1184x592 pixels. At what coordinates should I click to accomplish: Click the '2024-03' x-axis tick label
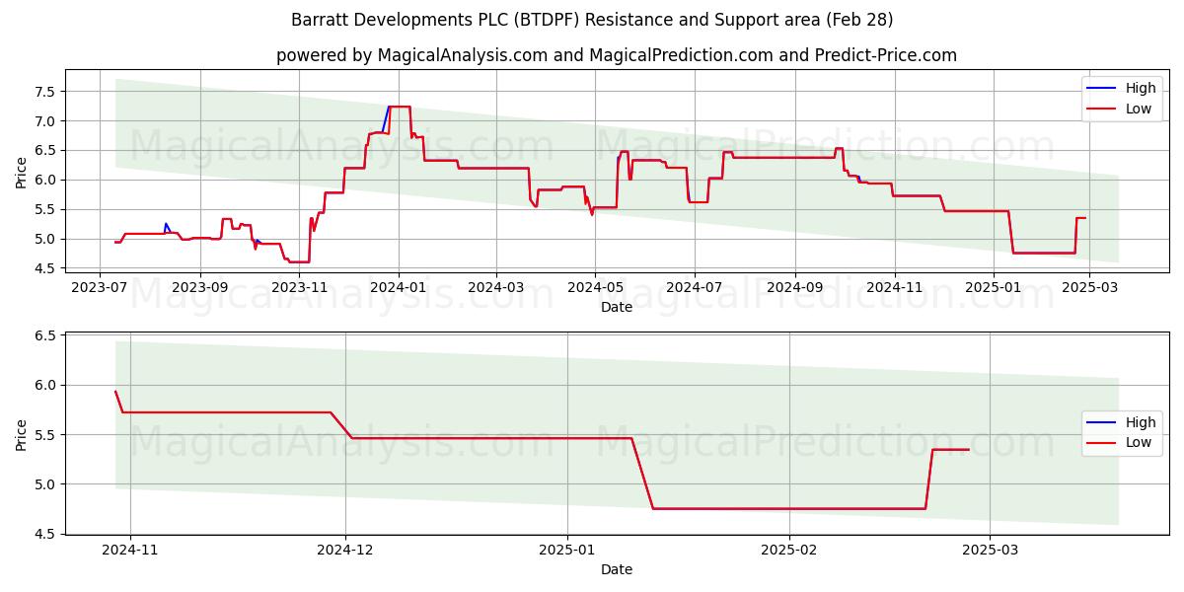tap(496, 287)
